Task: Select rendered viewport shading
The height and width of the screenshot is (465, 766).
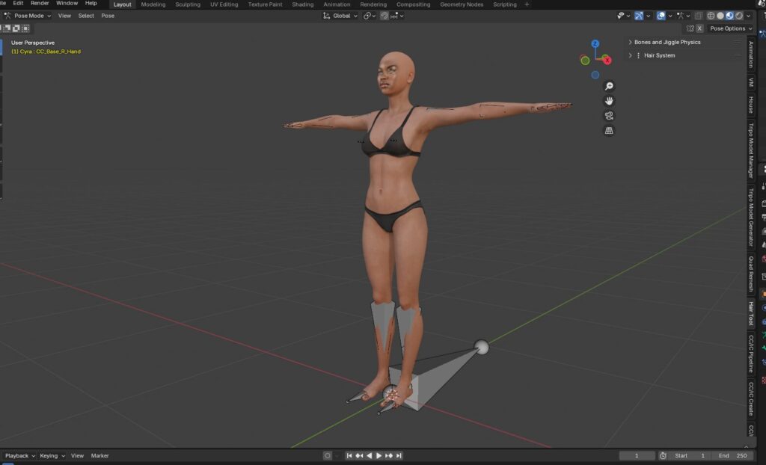Action: coord(738,16)
